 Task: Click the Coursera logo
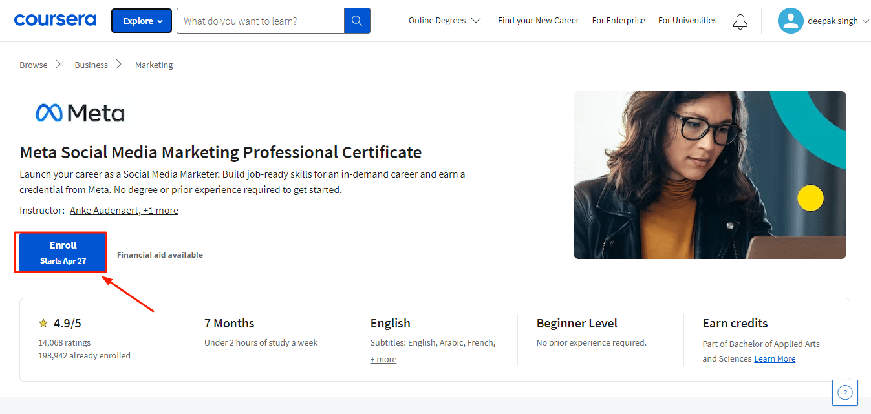pyautogui.click(x=55, y=21)
